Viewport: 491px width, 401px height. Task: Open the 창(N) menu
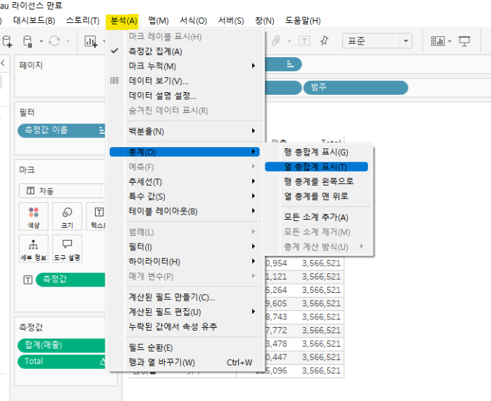265,21
